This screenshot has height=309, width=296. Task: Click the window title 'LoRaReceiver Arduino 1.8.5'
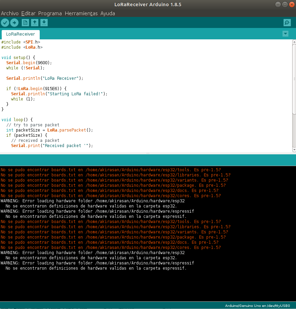pyautogui.click(x=148, y=4)
